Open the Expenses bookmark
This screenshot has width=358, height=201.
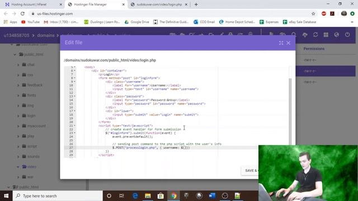[269, 22]
